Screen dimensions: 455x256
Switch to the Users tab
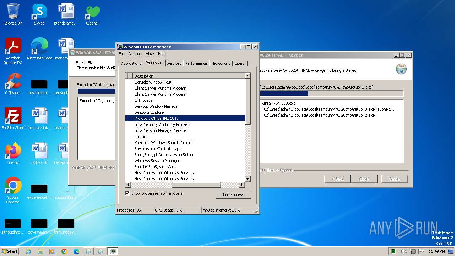point(240,63)
